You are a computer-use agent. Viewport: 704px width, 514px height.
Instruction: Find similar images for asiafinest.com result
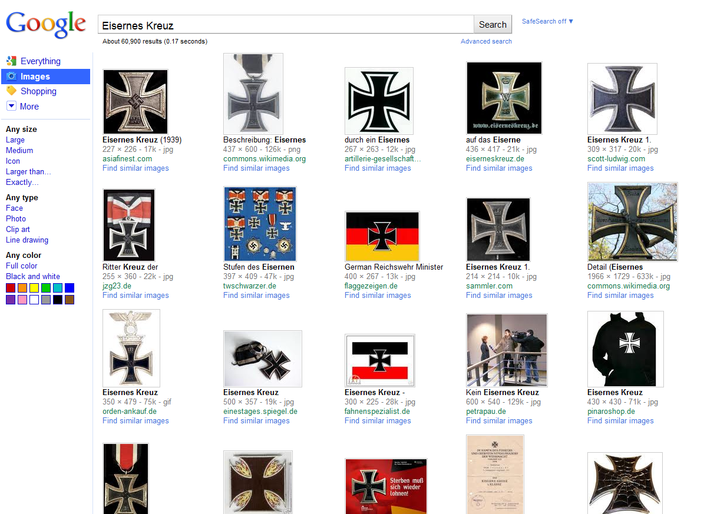click(x=135, y=168)
